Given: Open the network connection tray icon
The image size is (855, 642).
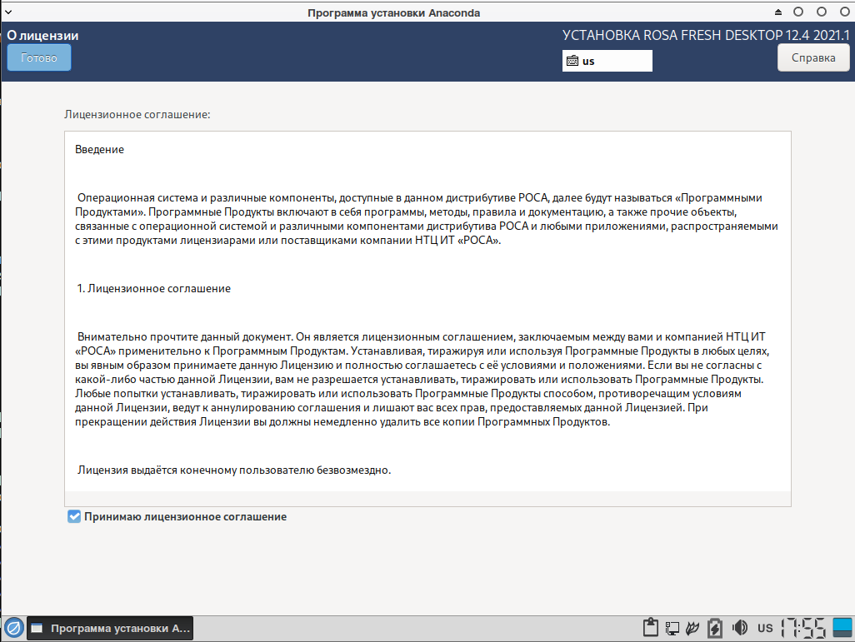Looking at the screenshot, I should coord(672,629).
